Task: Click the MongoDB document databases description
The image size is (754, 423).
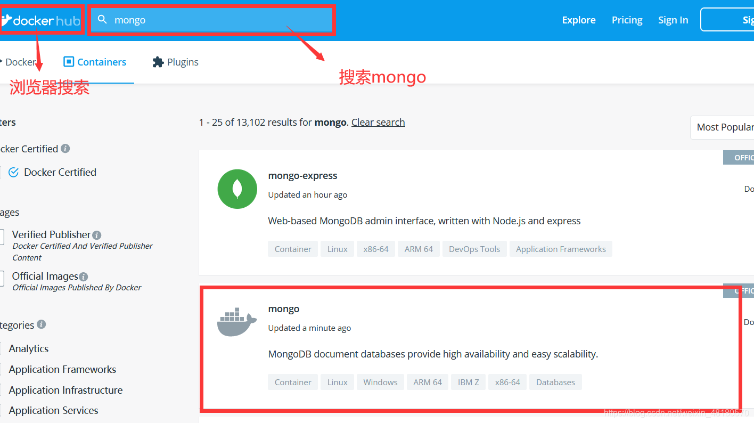Action: pos(433,354)
